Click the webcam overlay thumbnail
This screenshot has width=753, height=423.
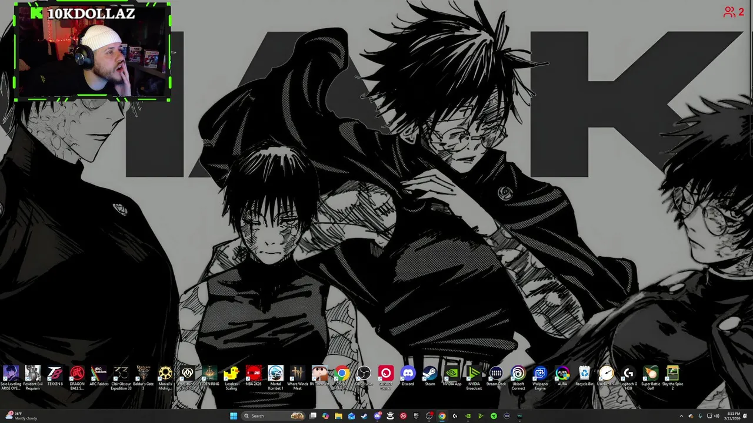point(92,52)
